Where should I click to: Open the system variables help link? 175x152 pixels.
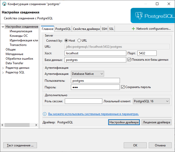click(93, 114)
